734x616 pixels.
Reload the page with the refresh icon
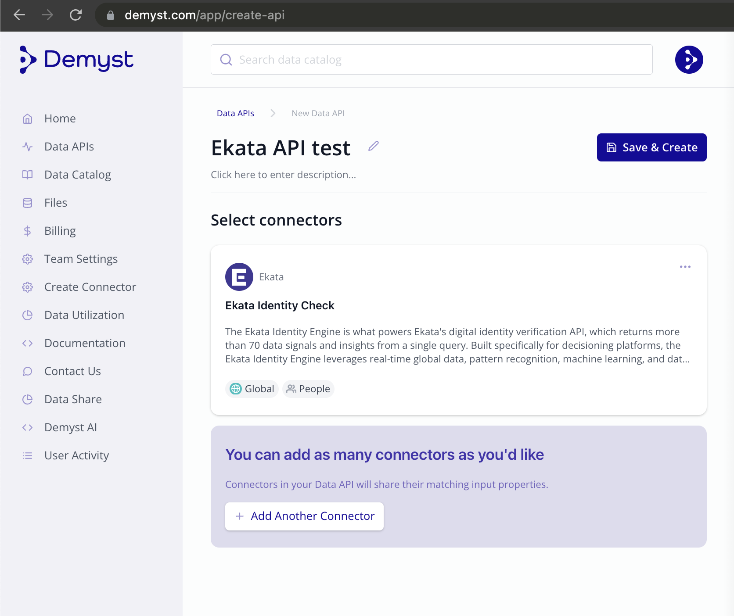point(76,15)
